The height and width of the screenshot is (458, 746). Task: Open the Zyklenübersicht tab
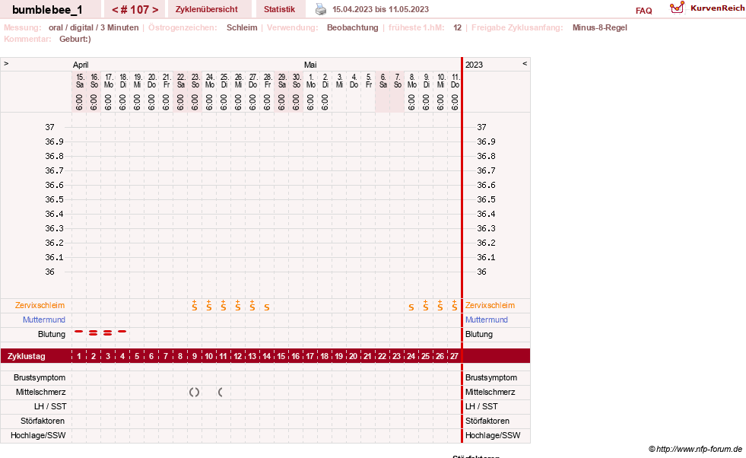tap(207, 9)
